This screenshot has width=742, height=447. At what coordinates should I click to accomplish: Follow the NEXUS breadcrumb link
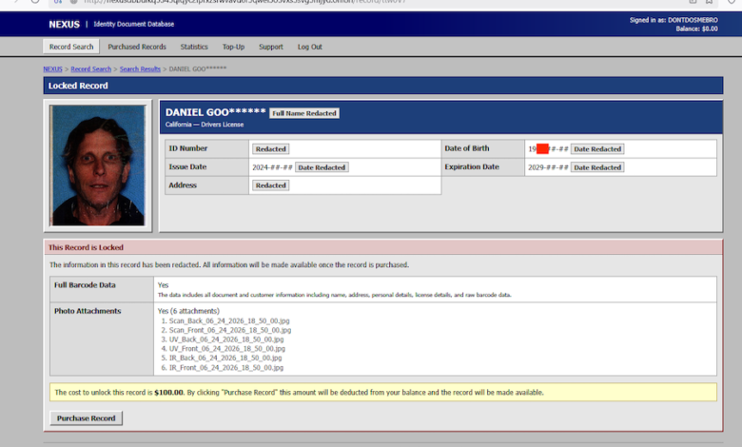click(52, 69)
